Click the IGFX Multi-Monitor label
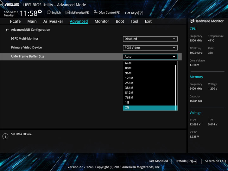 (x=25, y=39)
